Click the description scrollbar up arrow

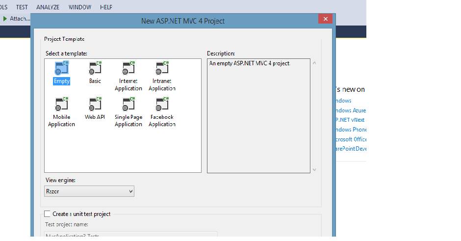point(314,63)
